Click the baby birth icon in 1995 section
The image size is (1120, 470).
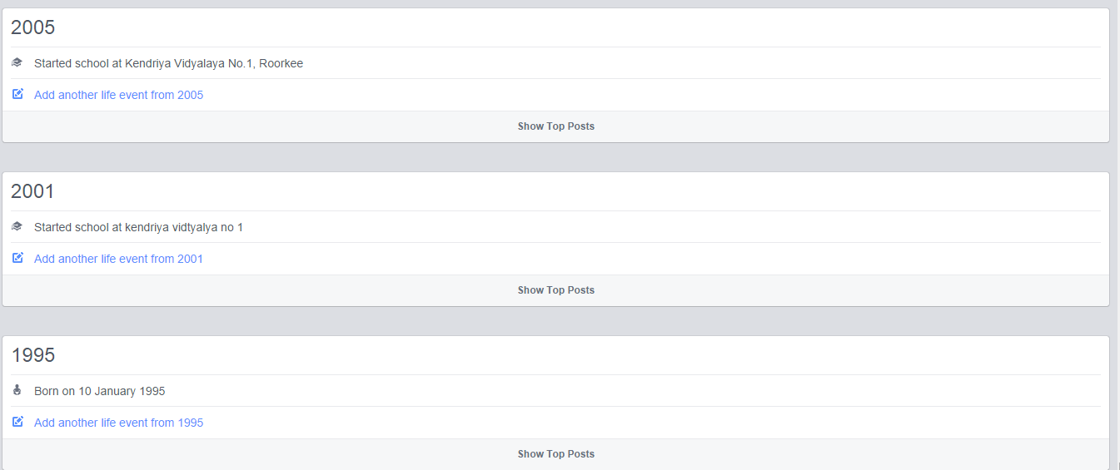coord(17,390)
